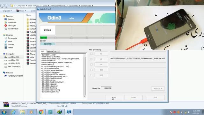
Task: Toggle the BL checkbox in Odin
Action: (91, 54)
